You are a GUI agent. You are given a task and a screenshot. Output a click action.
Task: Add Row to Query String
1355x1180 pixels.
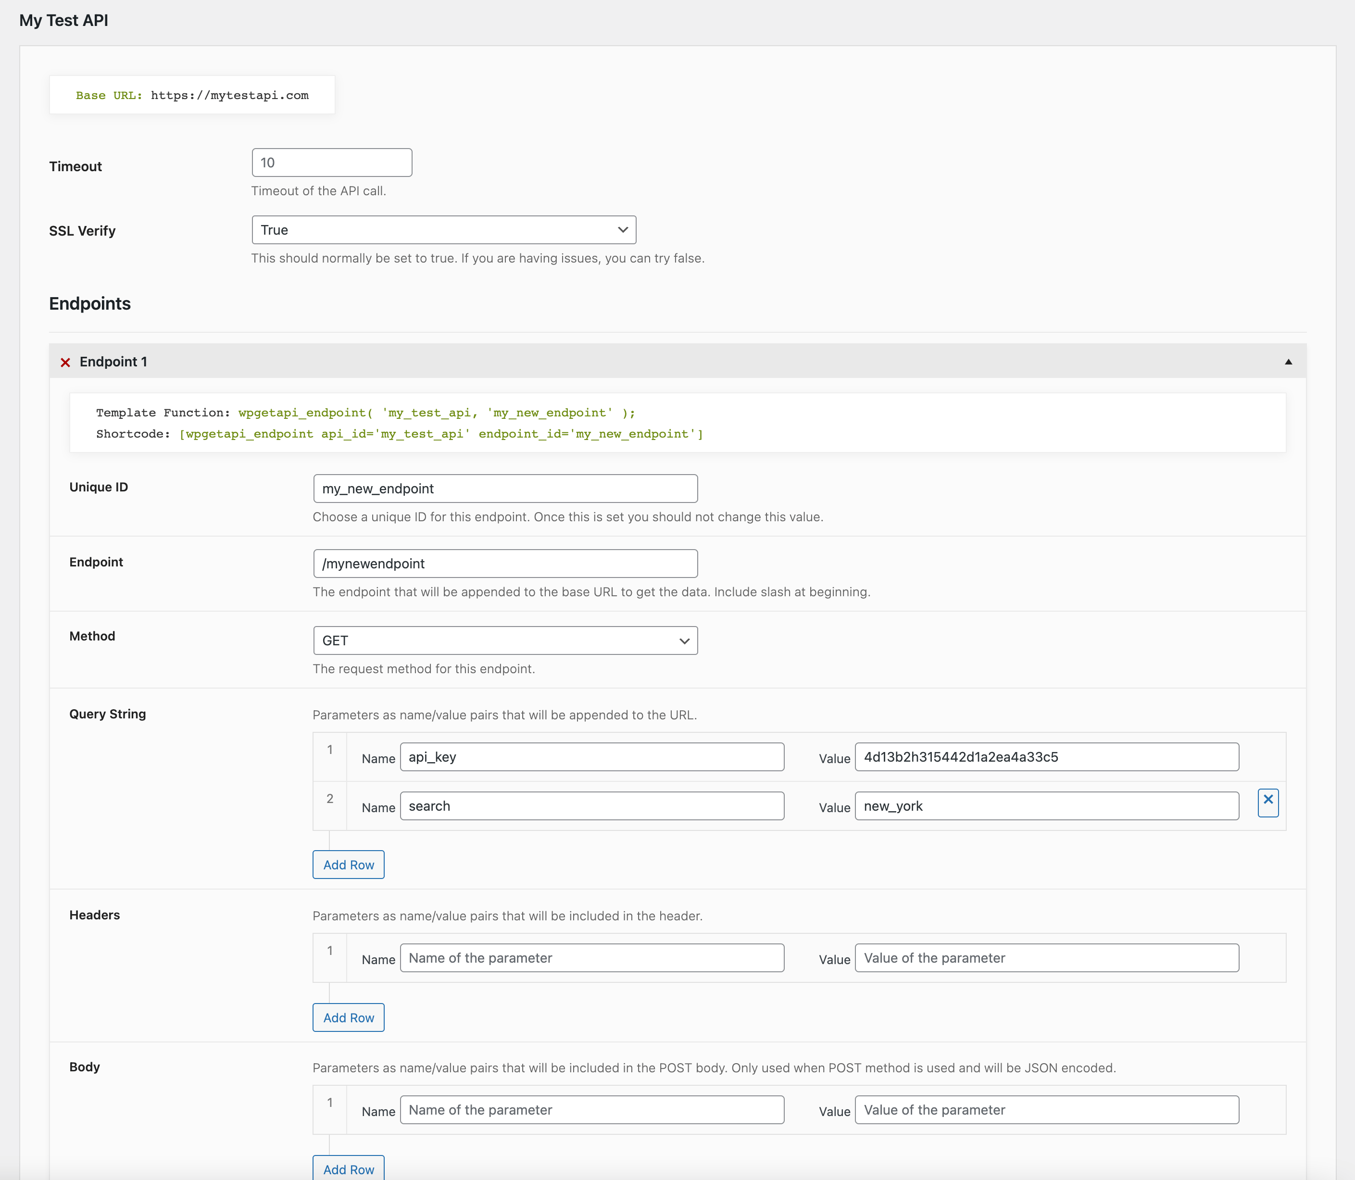coord(348,865)
